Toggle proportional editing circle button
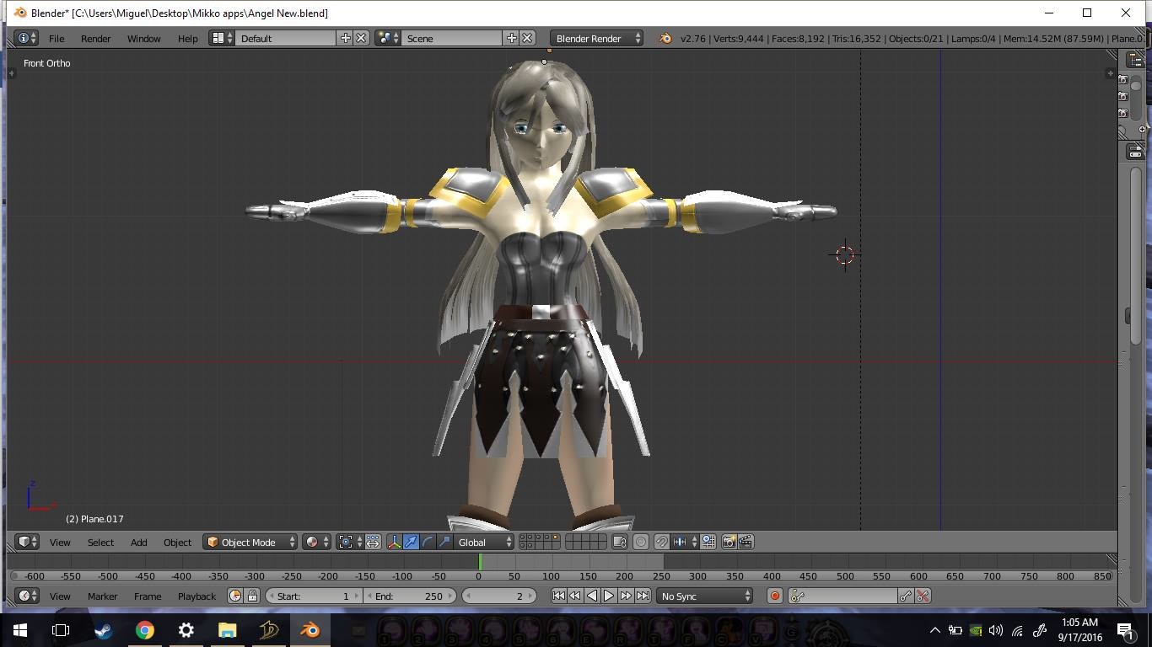 pos(641,543)
